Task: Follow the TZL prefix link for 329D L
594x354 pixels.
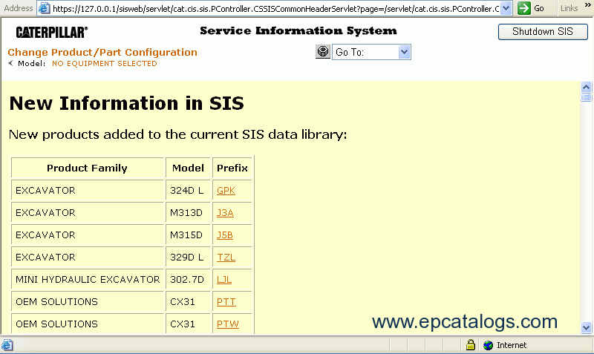Action: pyautogui.click(x=226, y=258)
